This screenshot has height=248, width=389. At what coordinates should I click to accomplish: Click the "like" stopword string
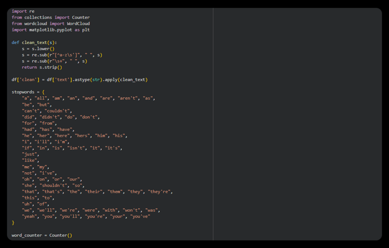click(30, 160)
